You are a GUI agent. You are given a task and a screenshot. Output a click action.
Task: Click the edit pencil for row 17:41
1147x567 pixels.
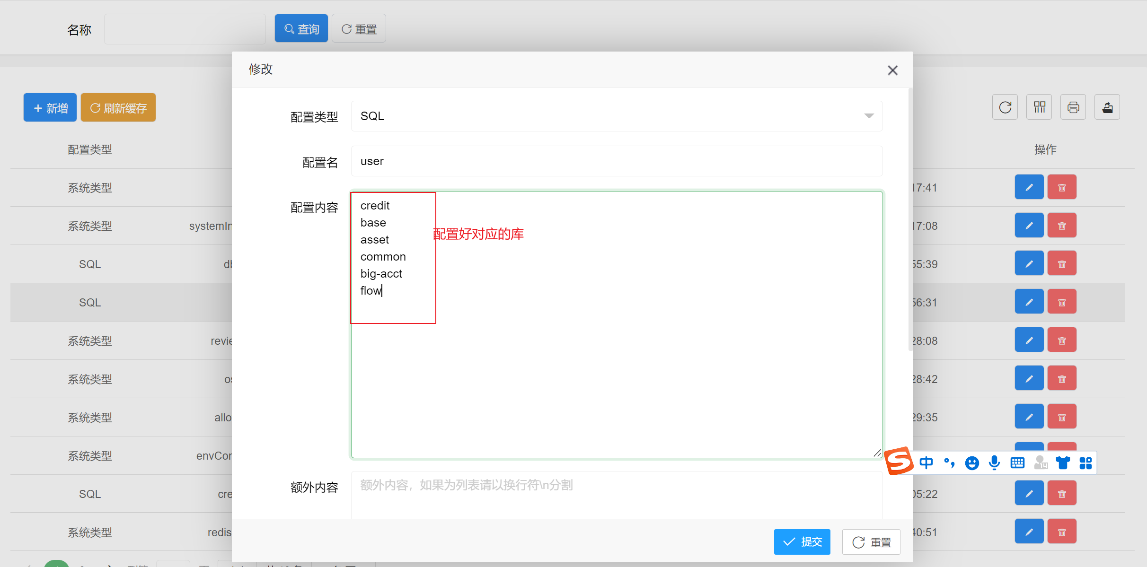(1029, 187)
